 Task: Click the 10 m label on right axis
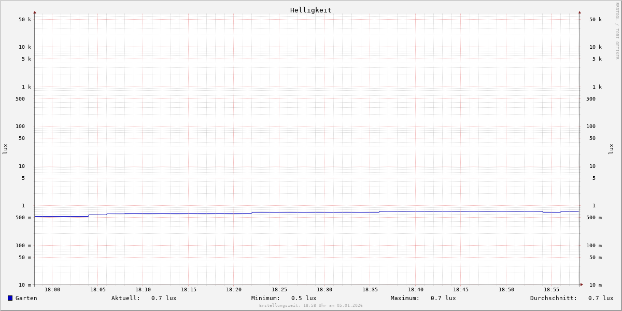pyautogui.click(x=595, y=285)
